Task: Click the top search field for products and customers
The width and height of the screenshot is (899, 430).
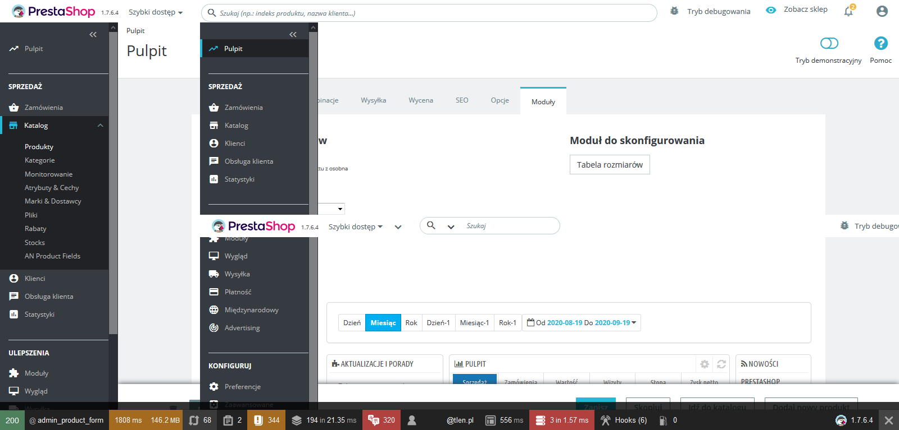Action: click(x=429, y=13)
